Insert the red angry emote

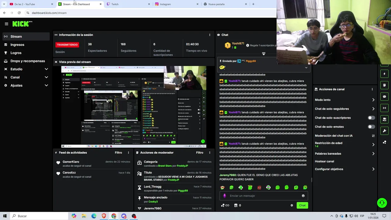click(259, 188)
